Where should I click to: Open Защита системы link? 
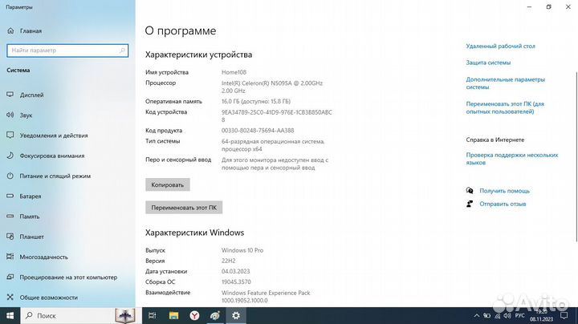pos(488,63)
